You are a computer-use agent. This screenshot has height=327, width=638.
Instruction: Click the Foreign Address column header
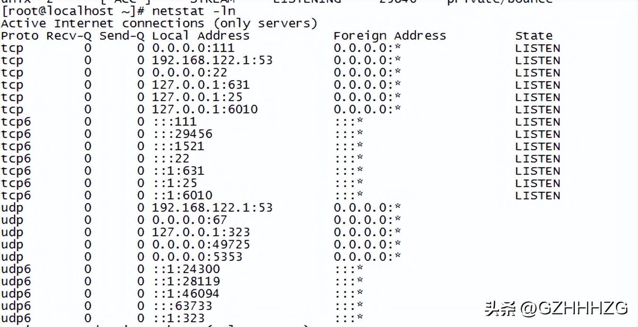[390, 36]
